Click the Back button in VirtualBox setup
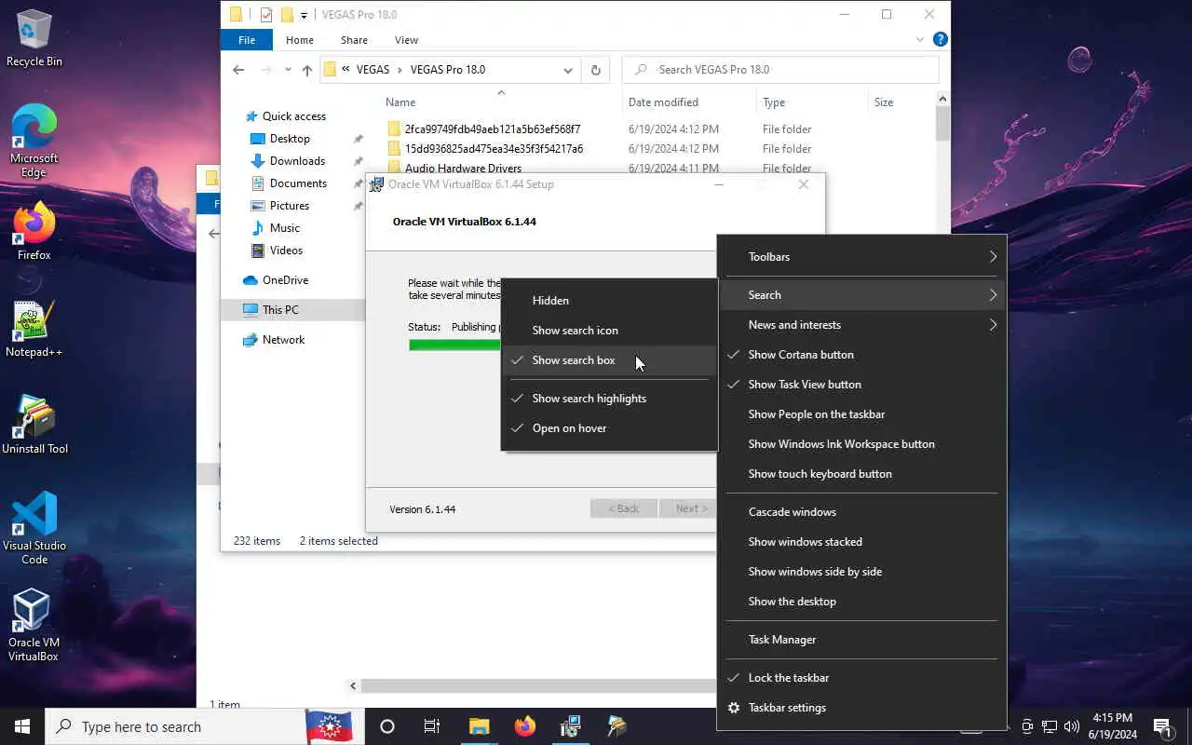This screenshot has width=1192, height=745. (624, 508)
